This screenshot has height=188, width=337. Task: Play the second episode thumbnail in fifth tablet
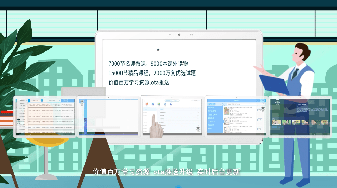coord(286,122)
